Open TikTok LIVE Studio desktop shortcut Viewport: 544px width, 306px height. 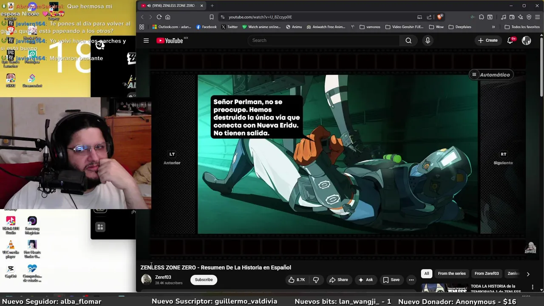click(x=11, y=225)
